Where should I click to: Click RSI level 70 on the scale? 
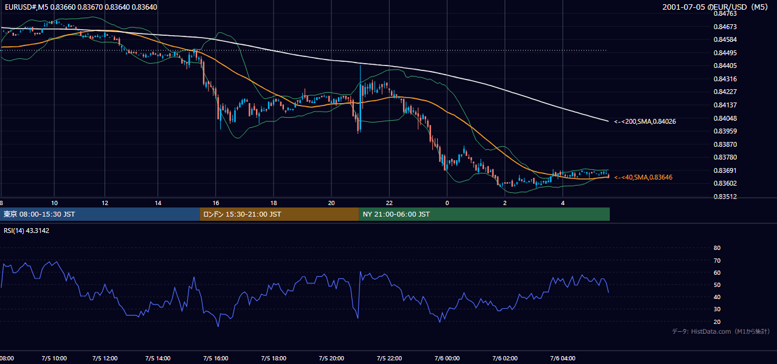click(717, 260)
